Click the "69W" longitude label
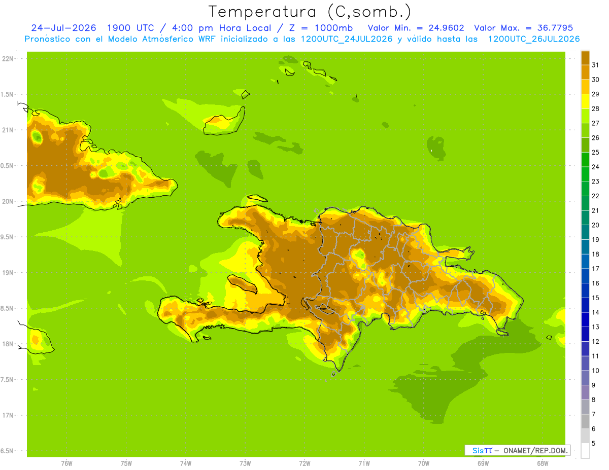609x470 pixels. (483, 463)
